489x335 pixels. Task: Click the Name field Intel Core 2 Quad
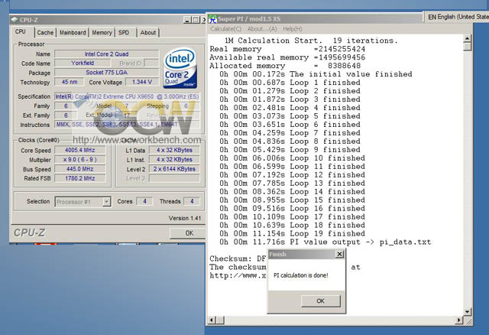pyautogui.click(x=107, y=54)
